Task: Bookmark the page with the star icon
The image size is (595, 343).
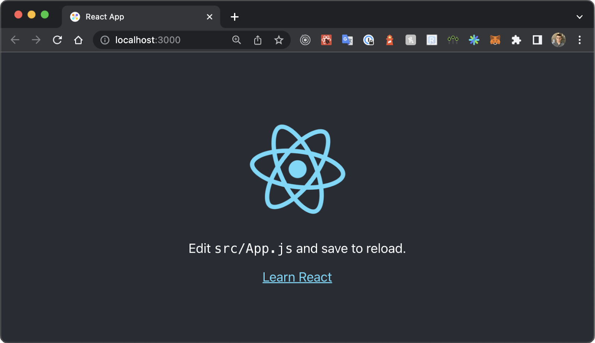Action: click(279, 40)
